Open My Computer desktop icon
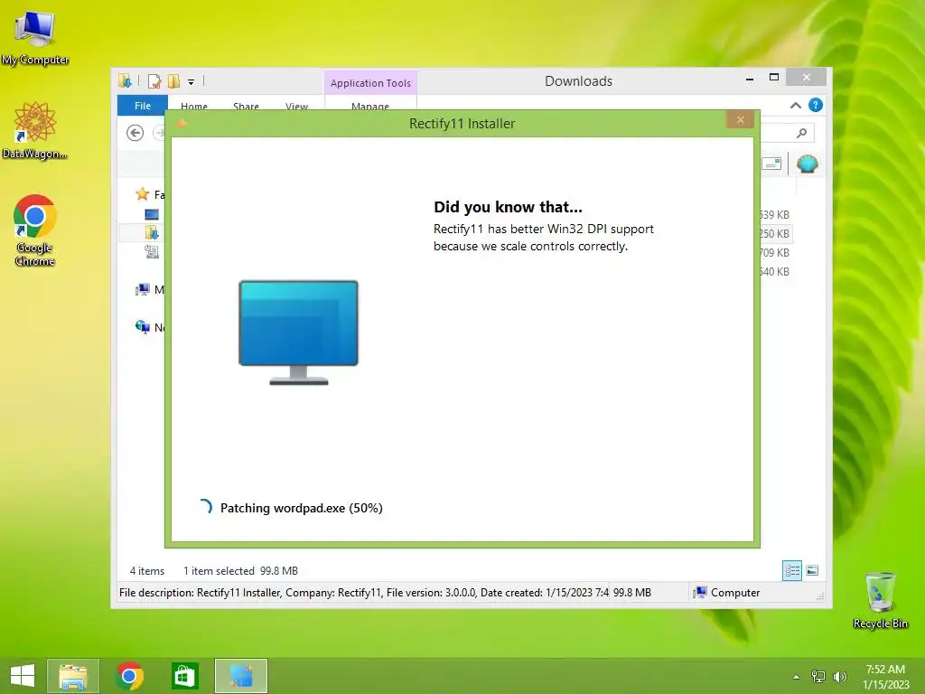 (x=35, y=36)
